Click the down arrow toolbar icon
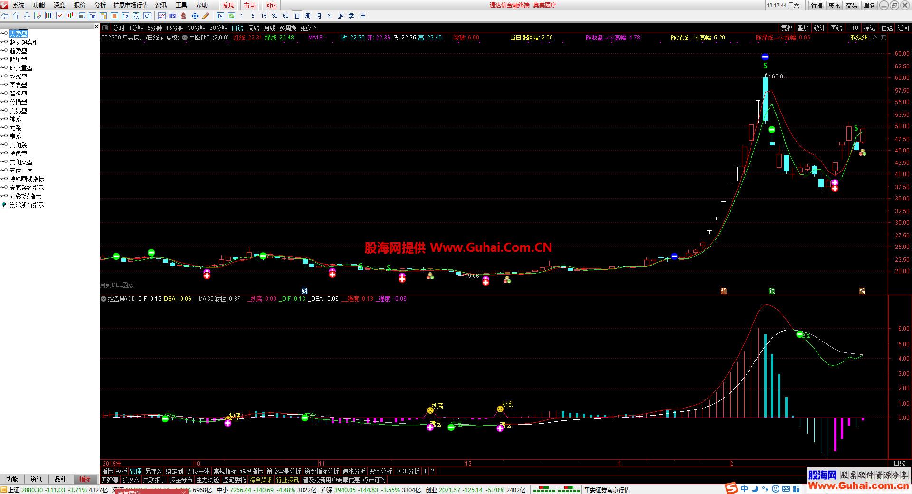Image resolution: width=912 pixels, height=494 pixels. (x=27, y=16)
